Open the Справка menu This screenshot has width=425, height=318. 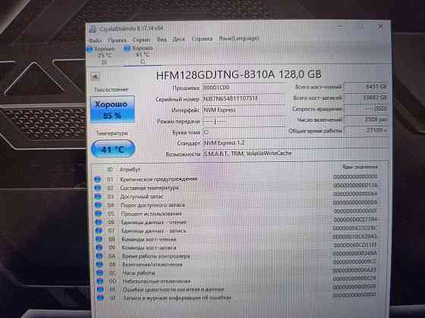pyautogui.click(x=202, y=39)
